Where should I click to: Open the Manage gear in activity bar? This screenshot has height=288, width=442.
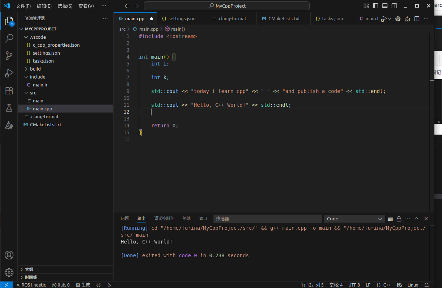[x=9, y=272]
